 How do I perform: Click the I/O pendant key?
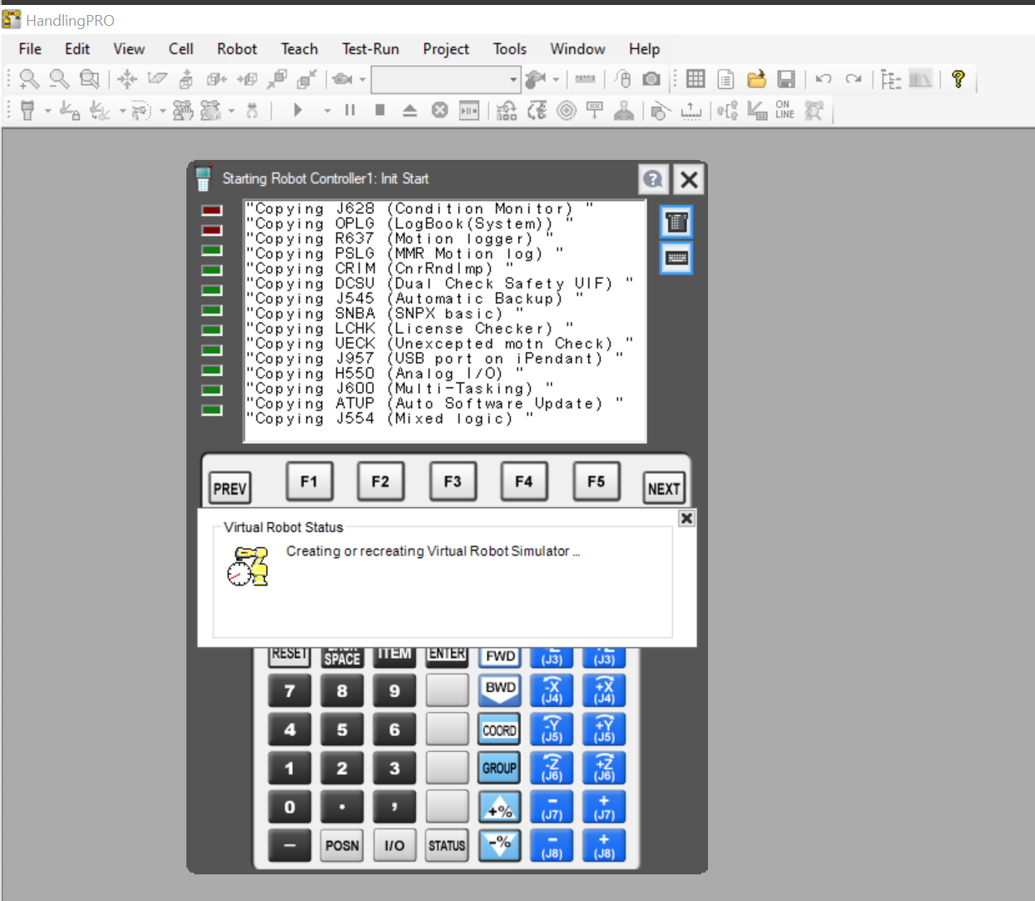[394, 845]
